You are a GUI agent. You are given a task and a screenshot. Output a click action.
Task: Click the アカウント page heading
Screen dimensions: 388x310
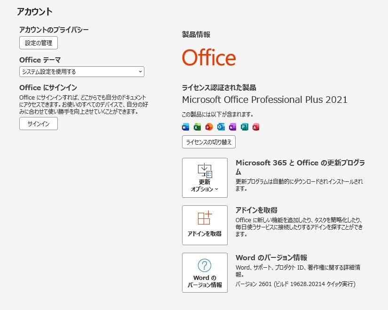coord(35,12)
